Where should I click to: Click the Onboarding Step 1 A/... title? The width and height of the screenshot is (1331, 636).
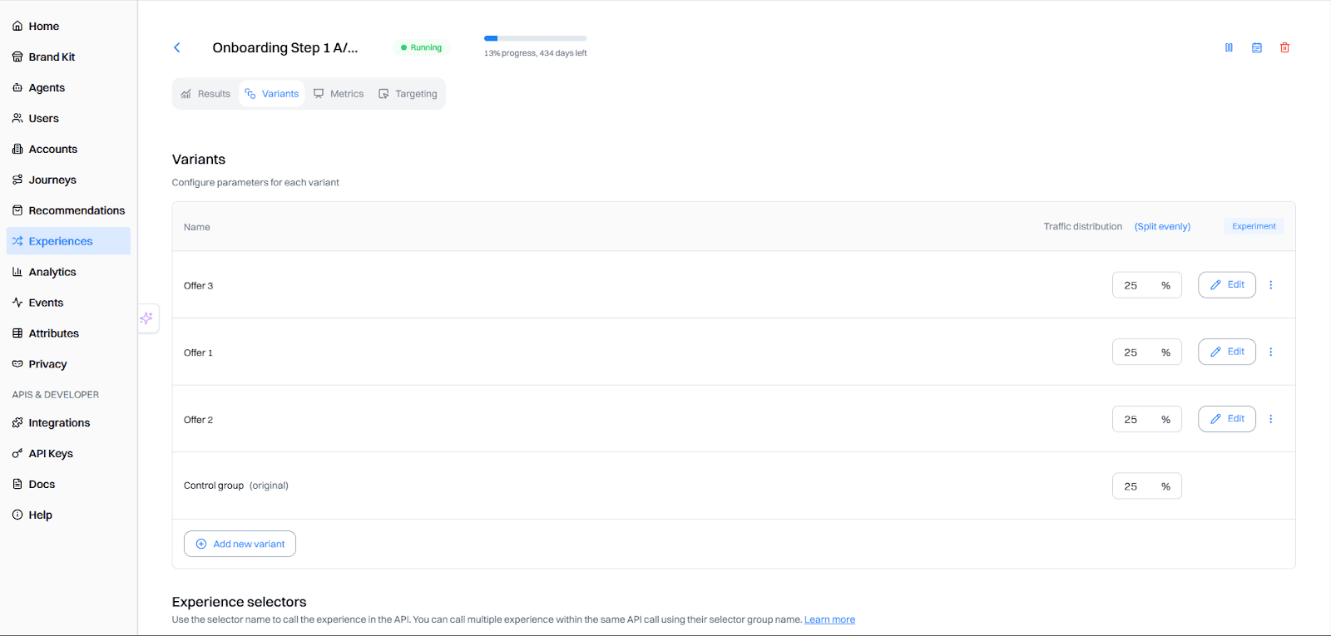[x=285, y=47]
